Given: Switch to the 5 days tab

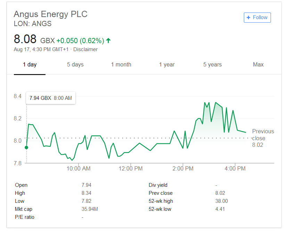Looking at the screenshot, I should (x=75, y=65).
